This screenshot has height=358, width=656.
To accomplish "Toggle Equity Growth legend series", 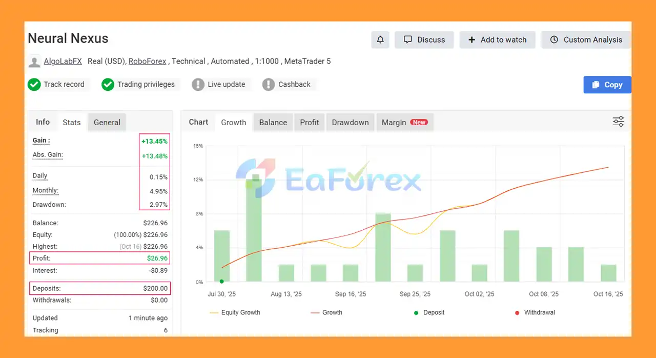I will [x=235, y=312].
